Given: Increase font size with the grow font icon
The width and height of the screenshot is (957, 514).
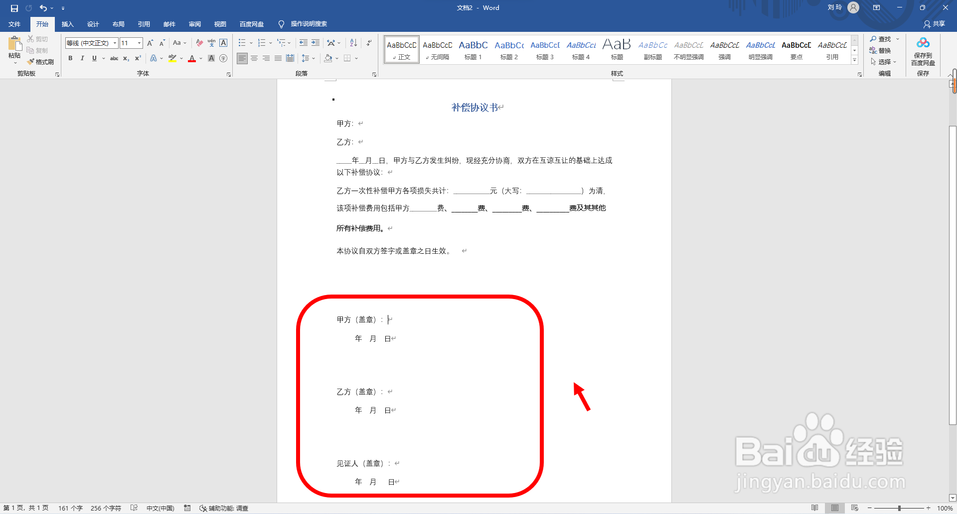Looking at the screenshot, I should [150, 43].
